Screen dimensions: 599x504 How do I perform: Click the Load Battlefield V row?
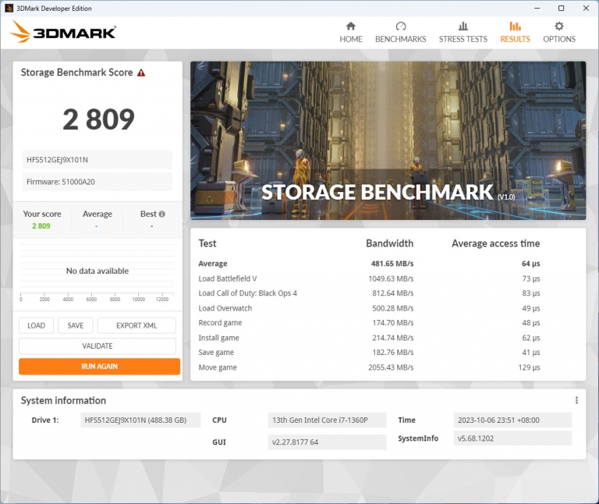pyautogui.click(x=369, y=279)
